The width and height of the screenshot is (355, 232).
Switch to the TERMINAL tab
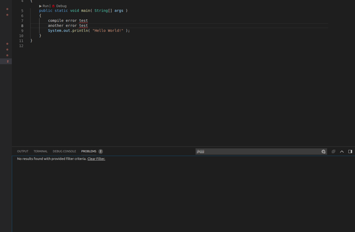(40, 151)
